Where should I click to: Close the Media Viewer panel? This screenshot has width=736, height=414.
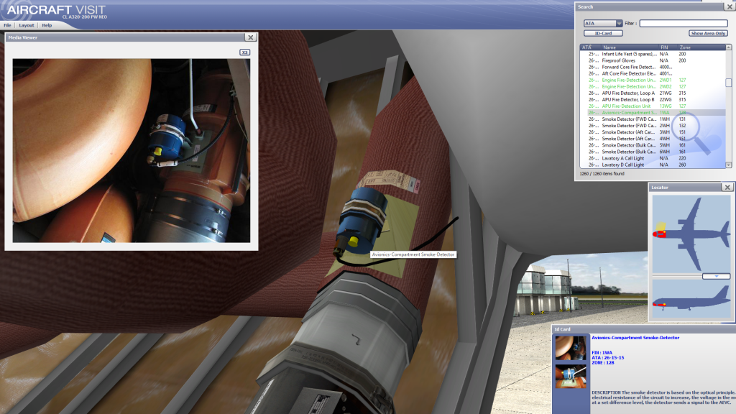click(251, 37)
